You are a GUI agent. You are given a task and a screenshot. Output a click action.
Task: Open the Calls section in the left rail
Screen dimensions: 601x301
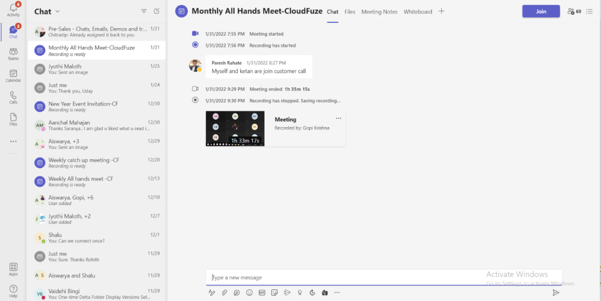pos(13,98)
